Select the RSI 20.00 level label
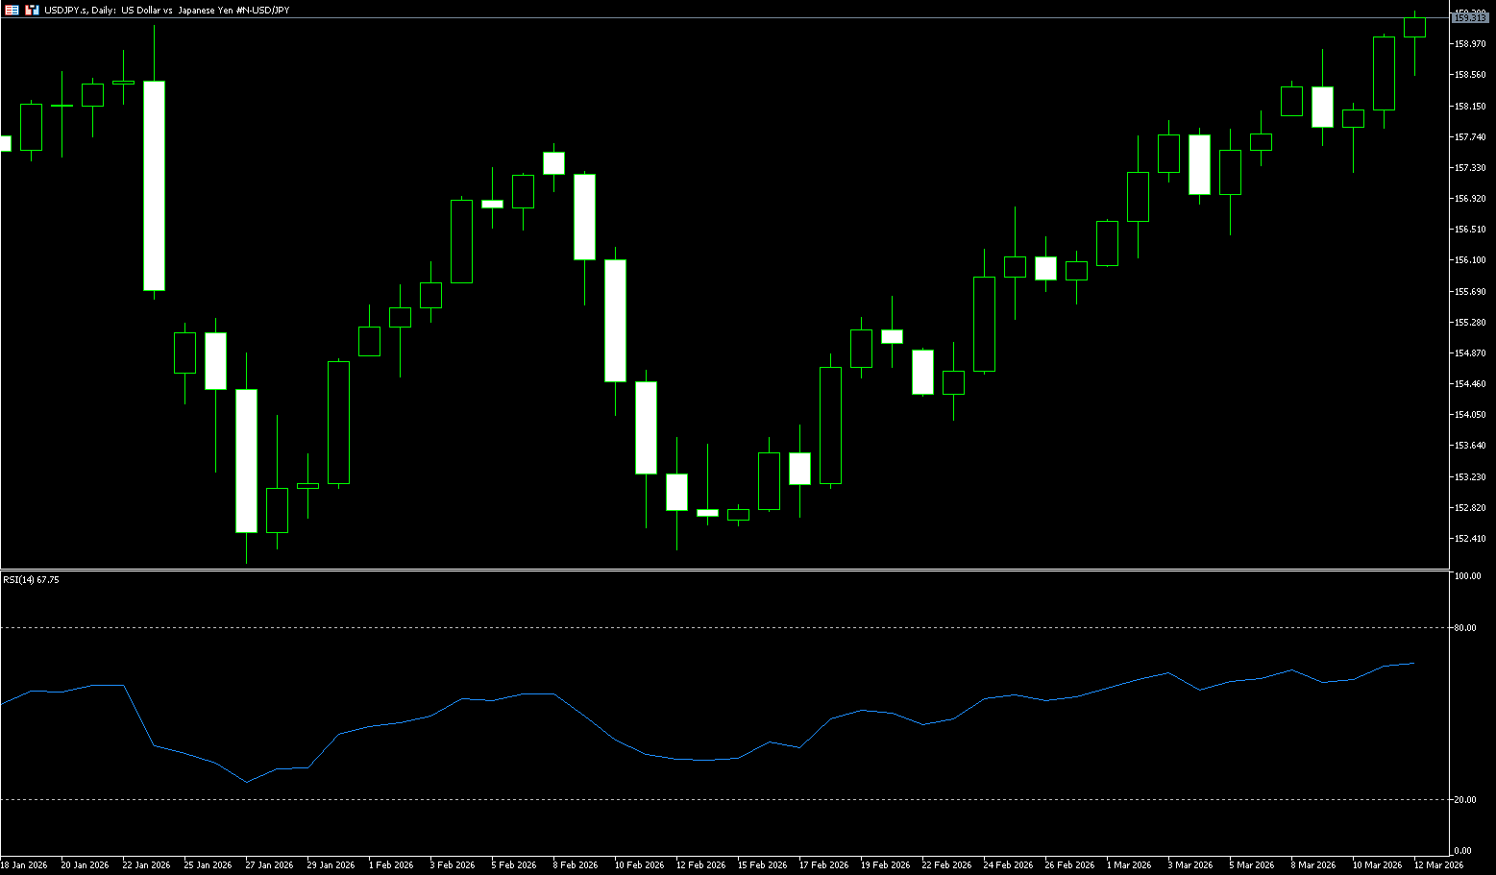Screen dimensions: 1496x875 [x=1465, y=800]
